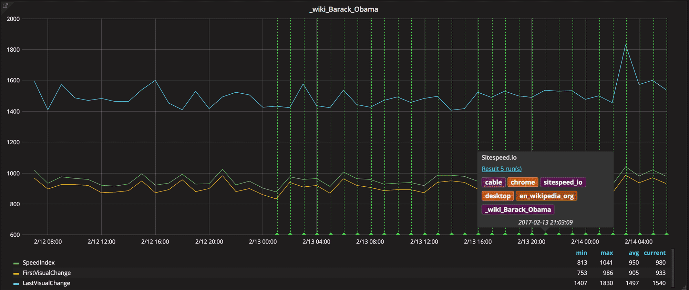The height and width of the screenshot is (290, 689).
Task: Click the legend's vertical scrollbar
Action: [673, 268]
